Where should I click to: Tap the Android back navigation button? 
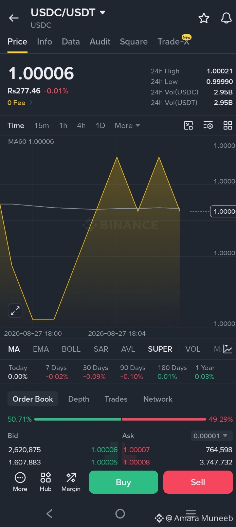click(50, 513)
